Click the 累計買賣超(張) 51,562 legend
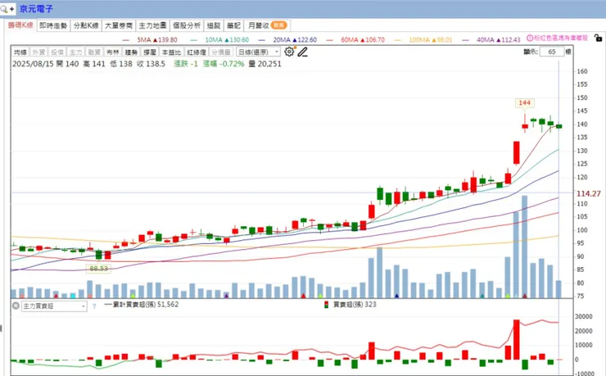 point(142,305)
